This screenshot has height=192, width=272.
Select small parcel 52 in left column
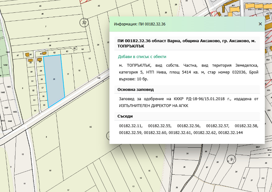pyautogui.click(x=33, y=90)
